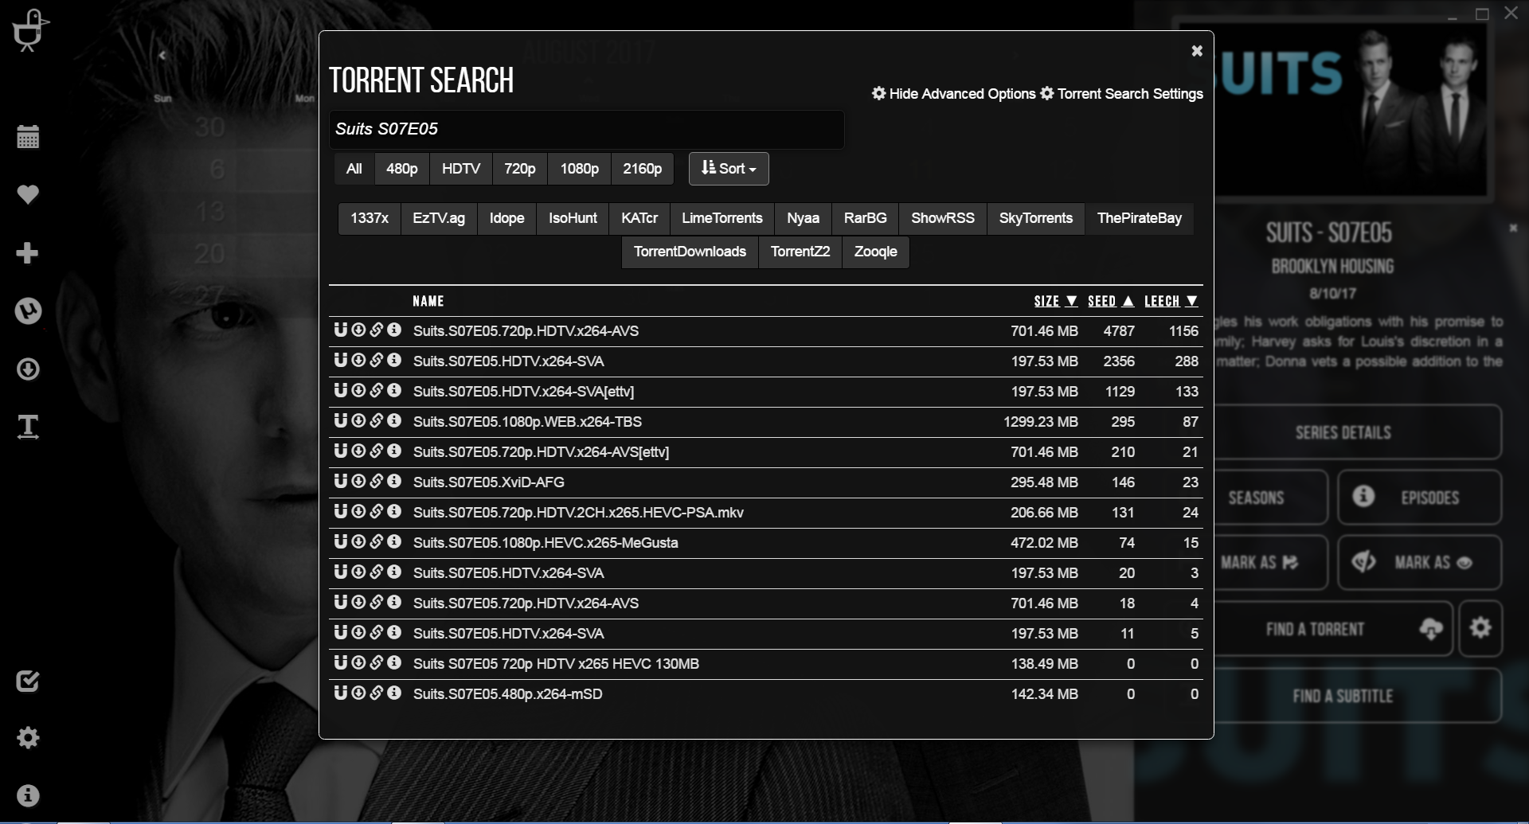Open the about info icon in sidebar
Image resolution: width=1529 pixels, height=824 pixels.
pyautogui.click(x=28, y=795)
